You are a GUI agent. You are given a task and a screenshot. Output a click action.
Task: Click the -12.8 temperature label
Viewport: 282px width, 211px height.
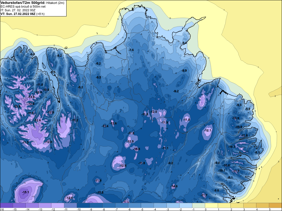click(x=123, y=166)
